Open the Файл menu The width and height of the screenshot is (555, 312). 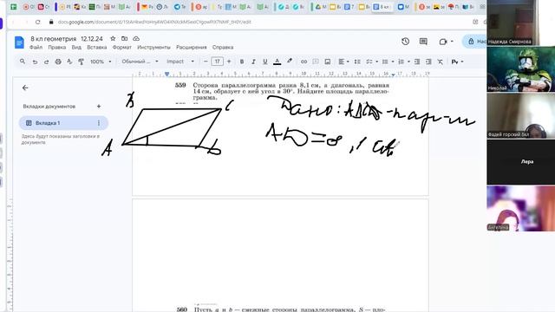[x=36, y=47]
